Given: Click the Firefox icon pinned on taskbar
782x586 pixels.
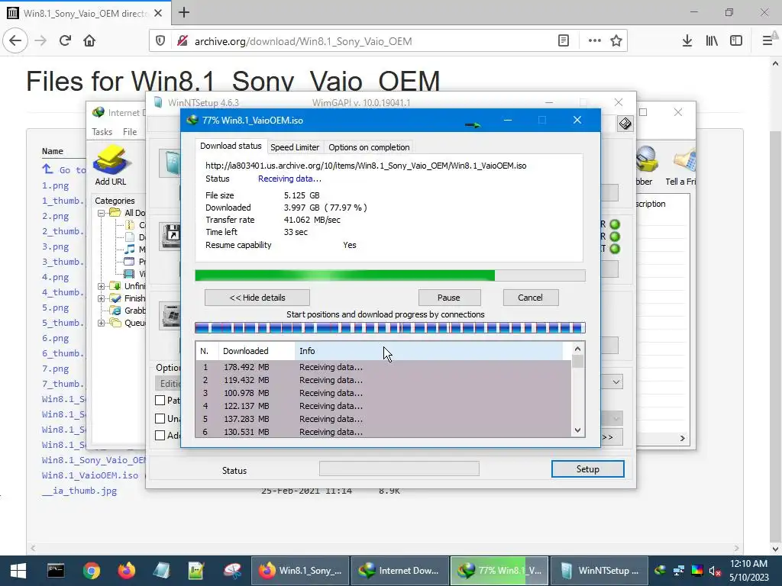Looking at the screenshot, I should [126, 571].
